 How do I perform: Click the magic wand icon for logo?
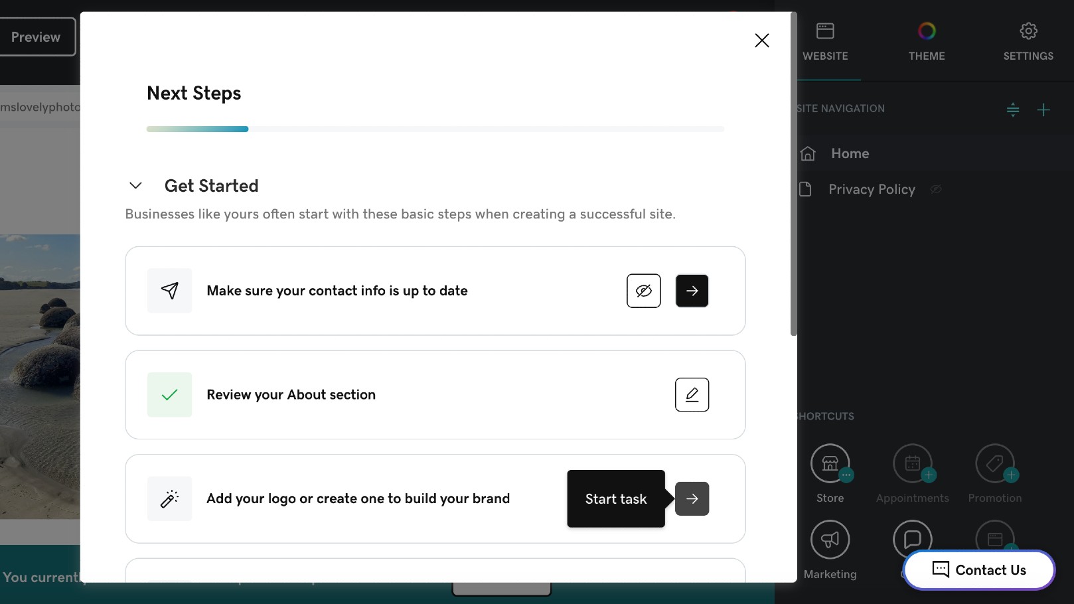coord(170,498)
